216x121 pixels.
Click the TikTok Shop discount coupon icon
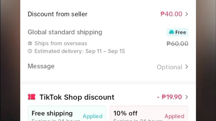pyautogui.click(x=31, y=97)
